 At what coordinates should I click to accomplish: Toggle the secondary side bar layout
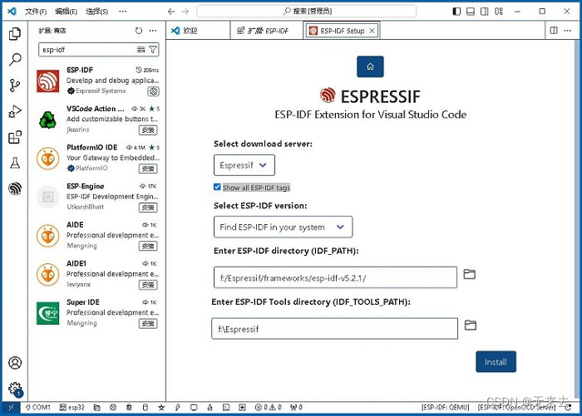click(485, 12)
